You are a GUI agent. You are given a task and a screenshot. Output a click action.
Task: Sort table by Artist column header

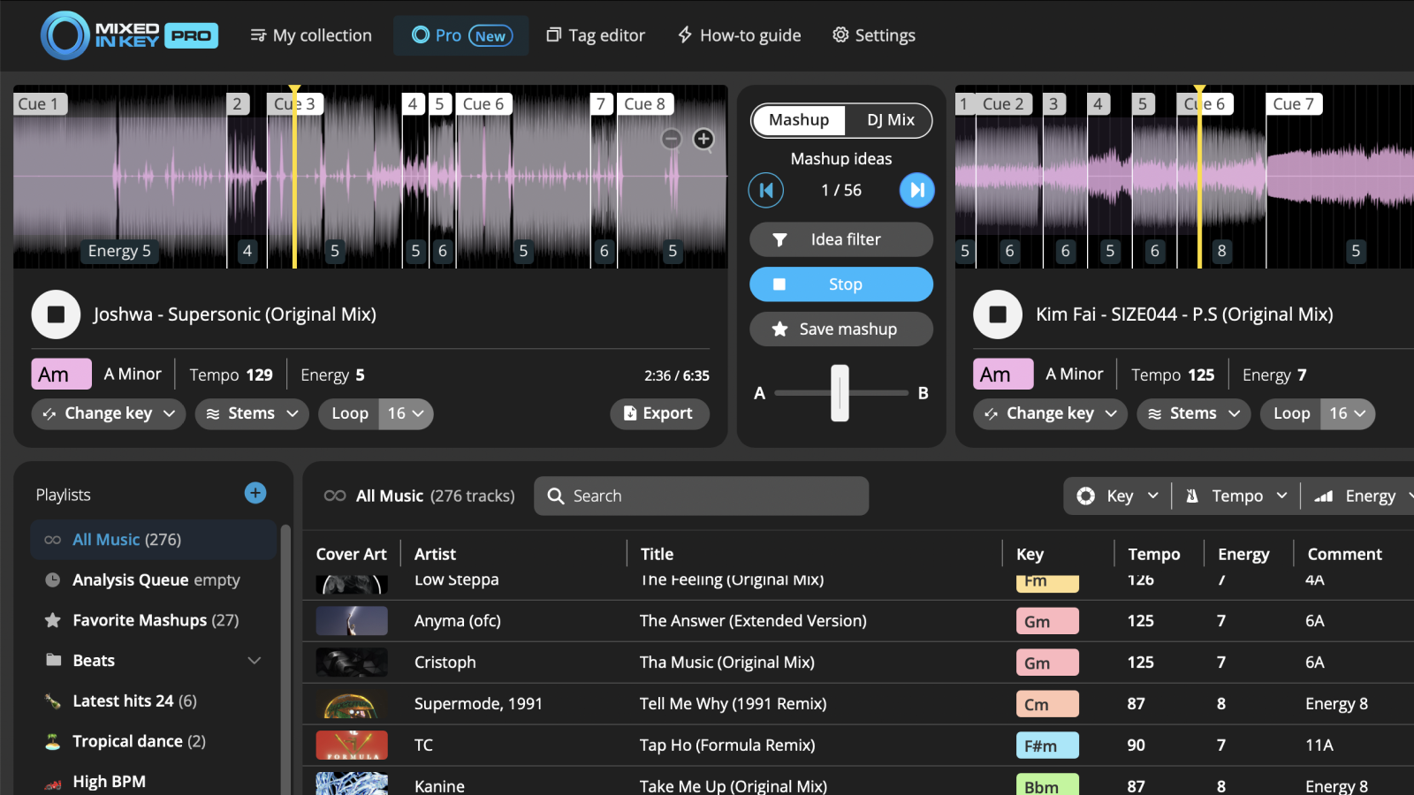tap(435, 554)
